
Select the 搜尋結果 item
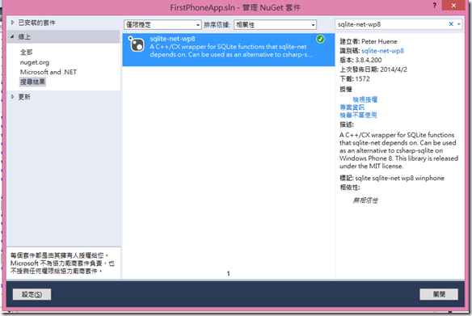point(32,82)
